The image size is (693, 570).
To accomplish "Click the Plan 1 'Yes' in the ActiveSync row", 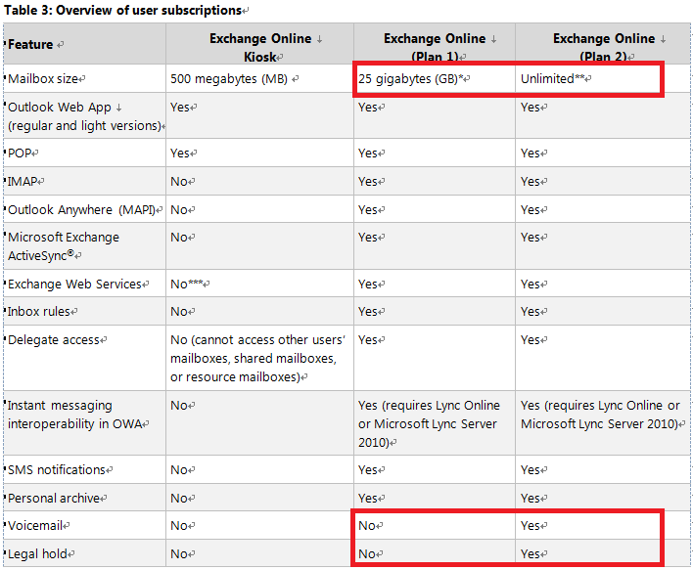I will [x=368, y=238].
